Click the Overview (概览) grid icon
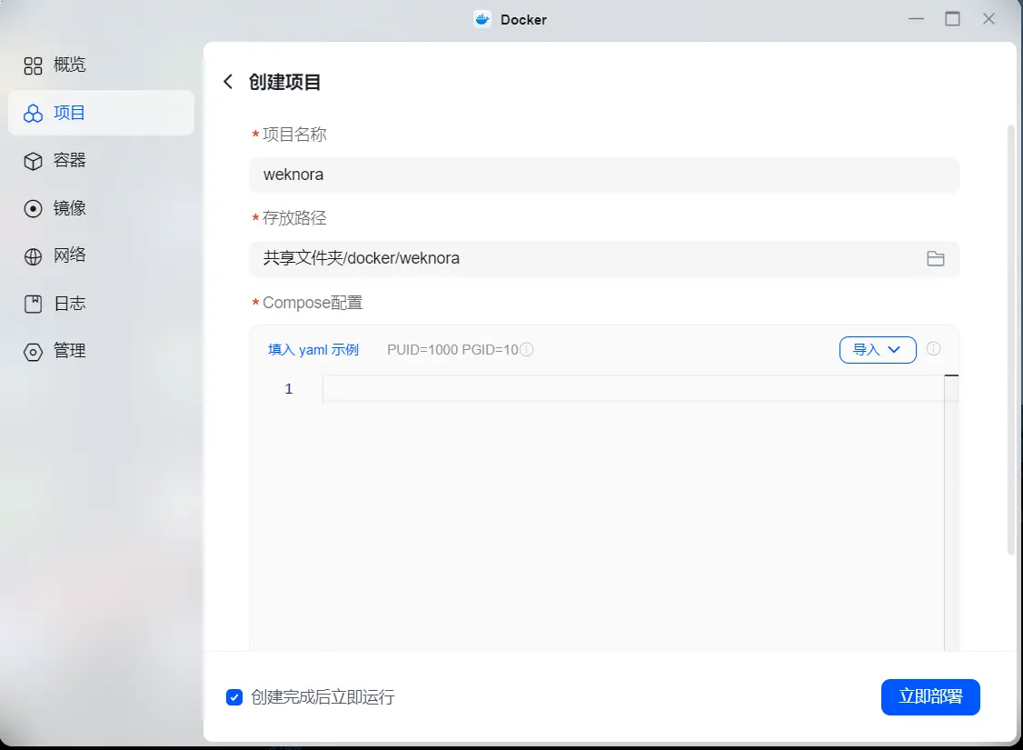Viewport: 1023px width, 750px height. tap(33, 65)
